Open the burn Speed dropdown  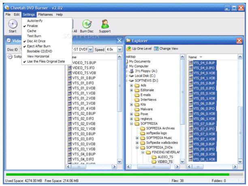coord(119,49)
